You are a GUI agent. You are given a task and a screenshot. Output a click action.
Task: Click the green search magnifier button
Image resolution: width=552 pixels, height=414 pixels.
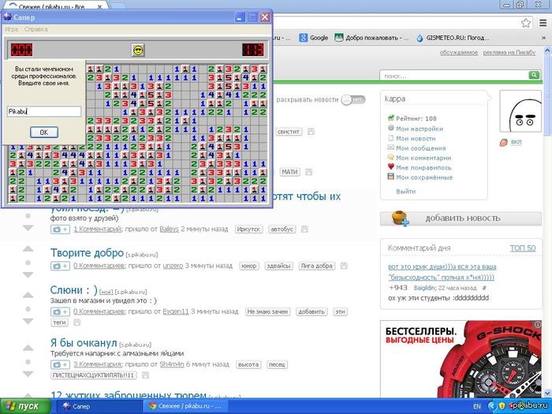point(533,76)
